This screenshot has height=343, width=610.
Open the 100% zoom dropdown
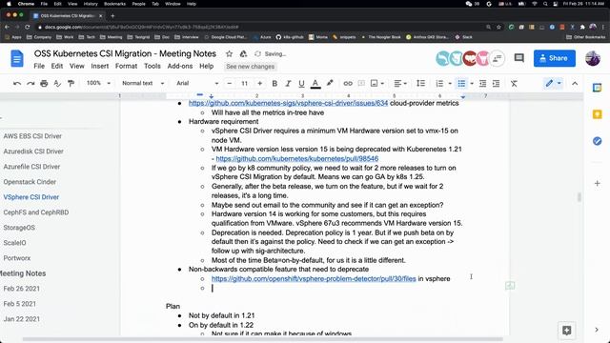tap(98, 83)
